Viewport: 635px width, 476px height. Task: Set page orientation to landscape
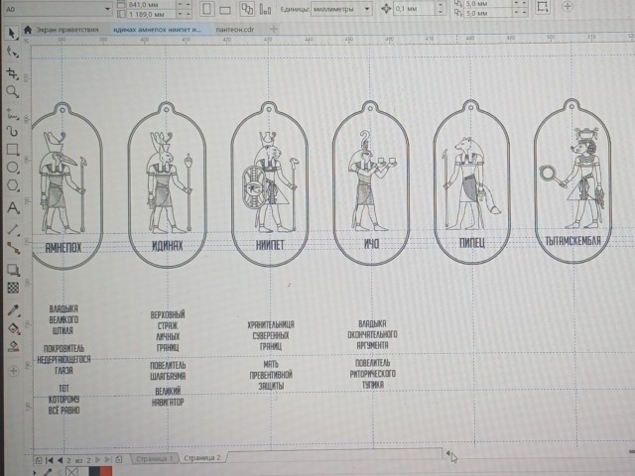(225, 10)
